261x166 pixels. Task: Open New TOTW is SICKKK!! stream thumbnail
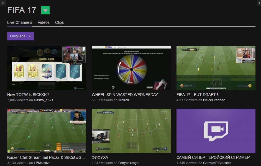click(x=47, y=68)
